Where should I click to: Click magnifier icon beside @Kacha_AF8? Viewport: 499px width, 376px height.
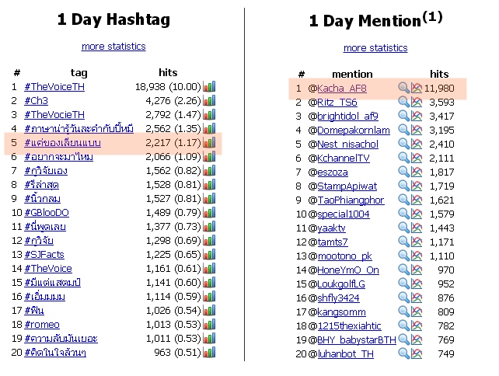pos(404,88)
